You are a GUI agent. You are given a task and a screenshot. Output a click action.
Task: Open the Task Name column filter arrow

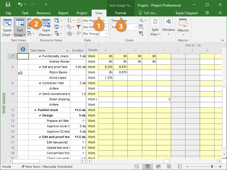(68, 51)
